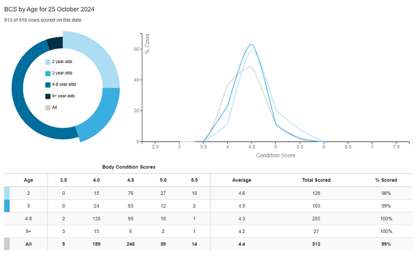
Task: Toggle the 3 year olds legend entry
Action: pos(60,73)
